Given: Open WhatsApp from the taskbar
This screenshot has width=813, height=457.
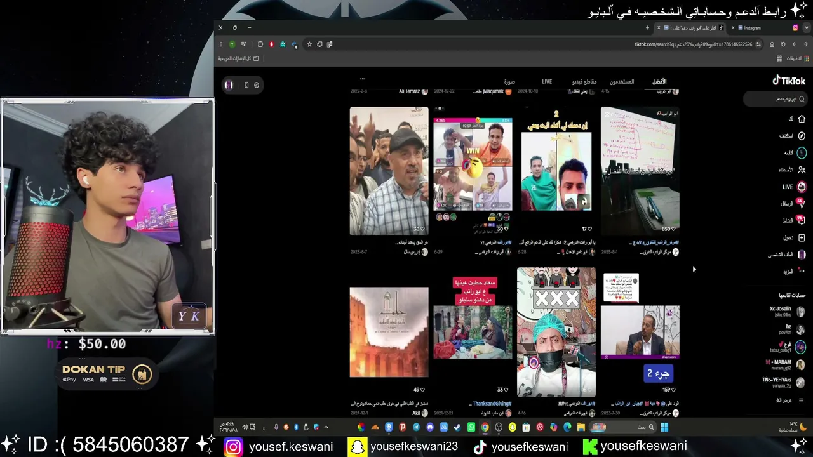Looking at the screenshot, I should coord(471,427).
